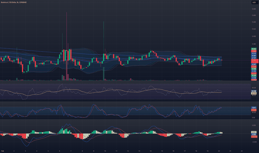The image size is (259, 153).
Task: Select the 0.400 price scale label
Action: tap(254, 36)
